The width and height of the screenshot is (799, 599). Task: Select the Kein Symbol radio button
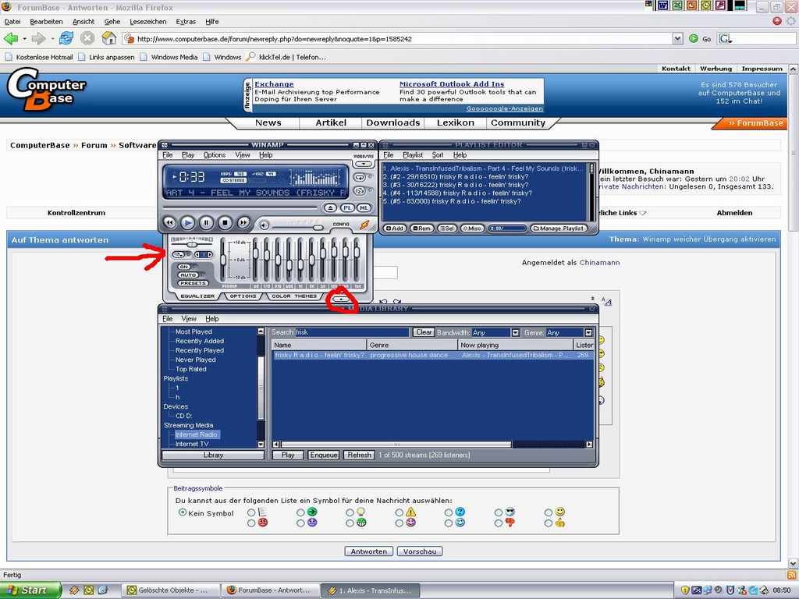coord(183,512)
